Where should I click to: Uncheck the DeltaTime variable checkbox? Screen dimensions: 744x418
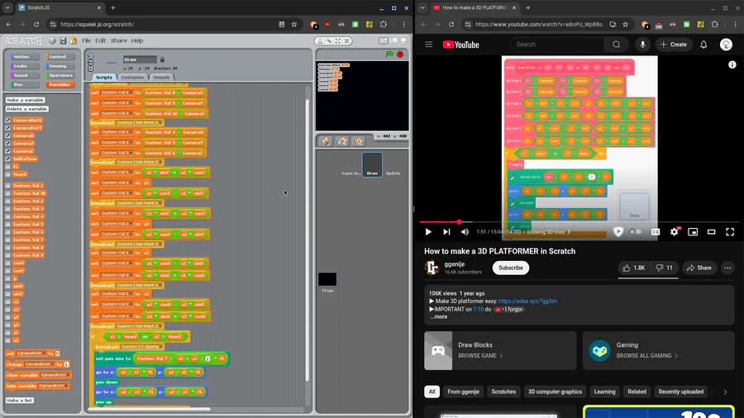coord(7,159)
